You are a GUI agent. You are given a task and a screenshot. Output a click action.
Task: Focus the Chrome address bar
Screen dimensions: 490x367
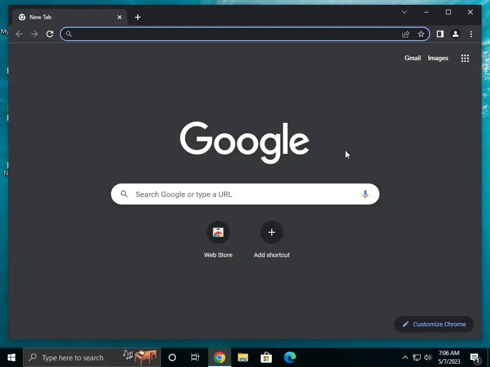pyautogui.click(x=245, y=34)
